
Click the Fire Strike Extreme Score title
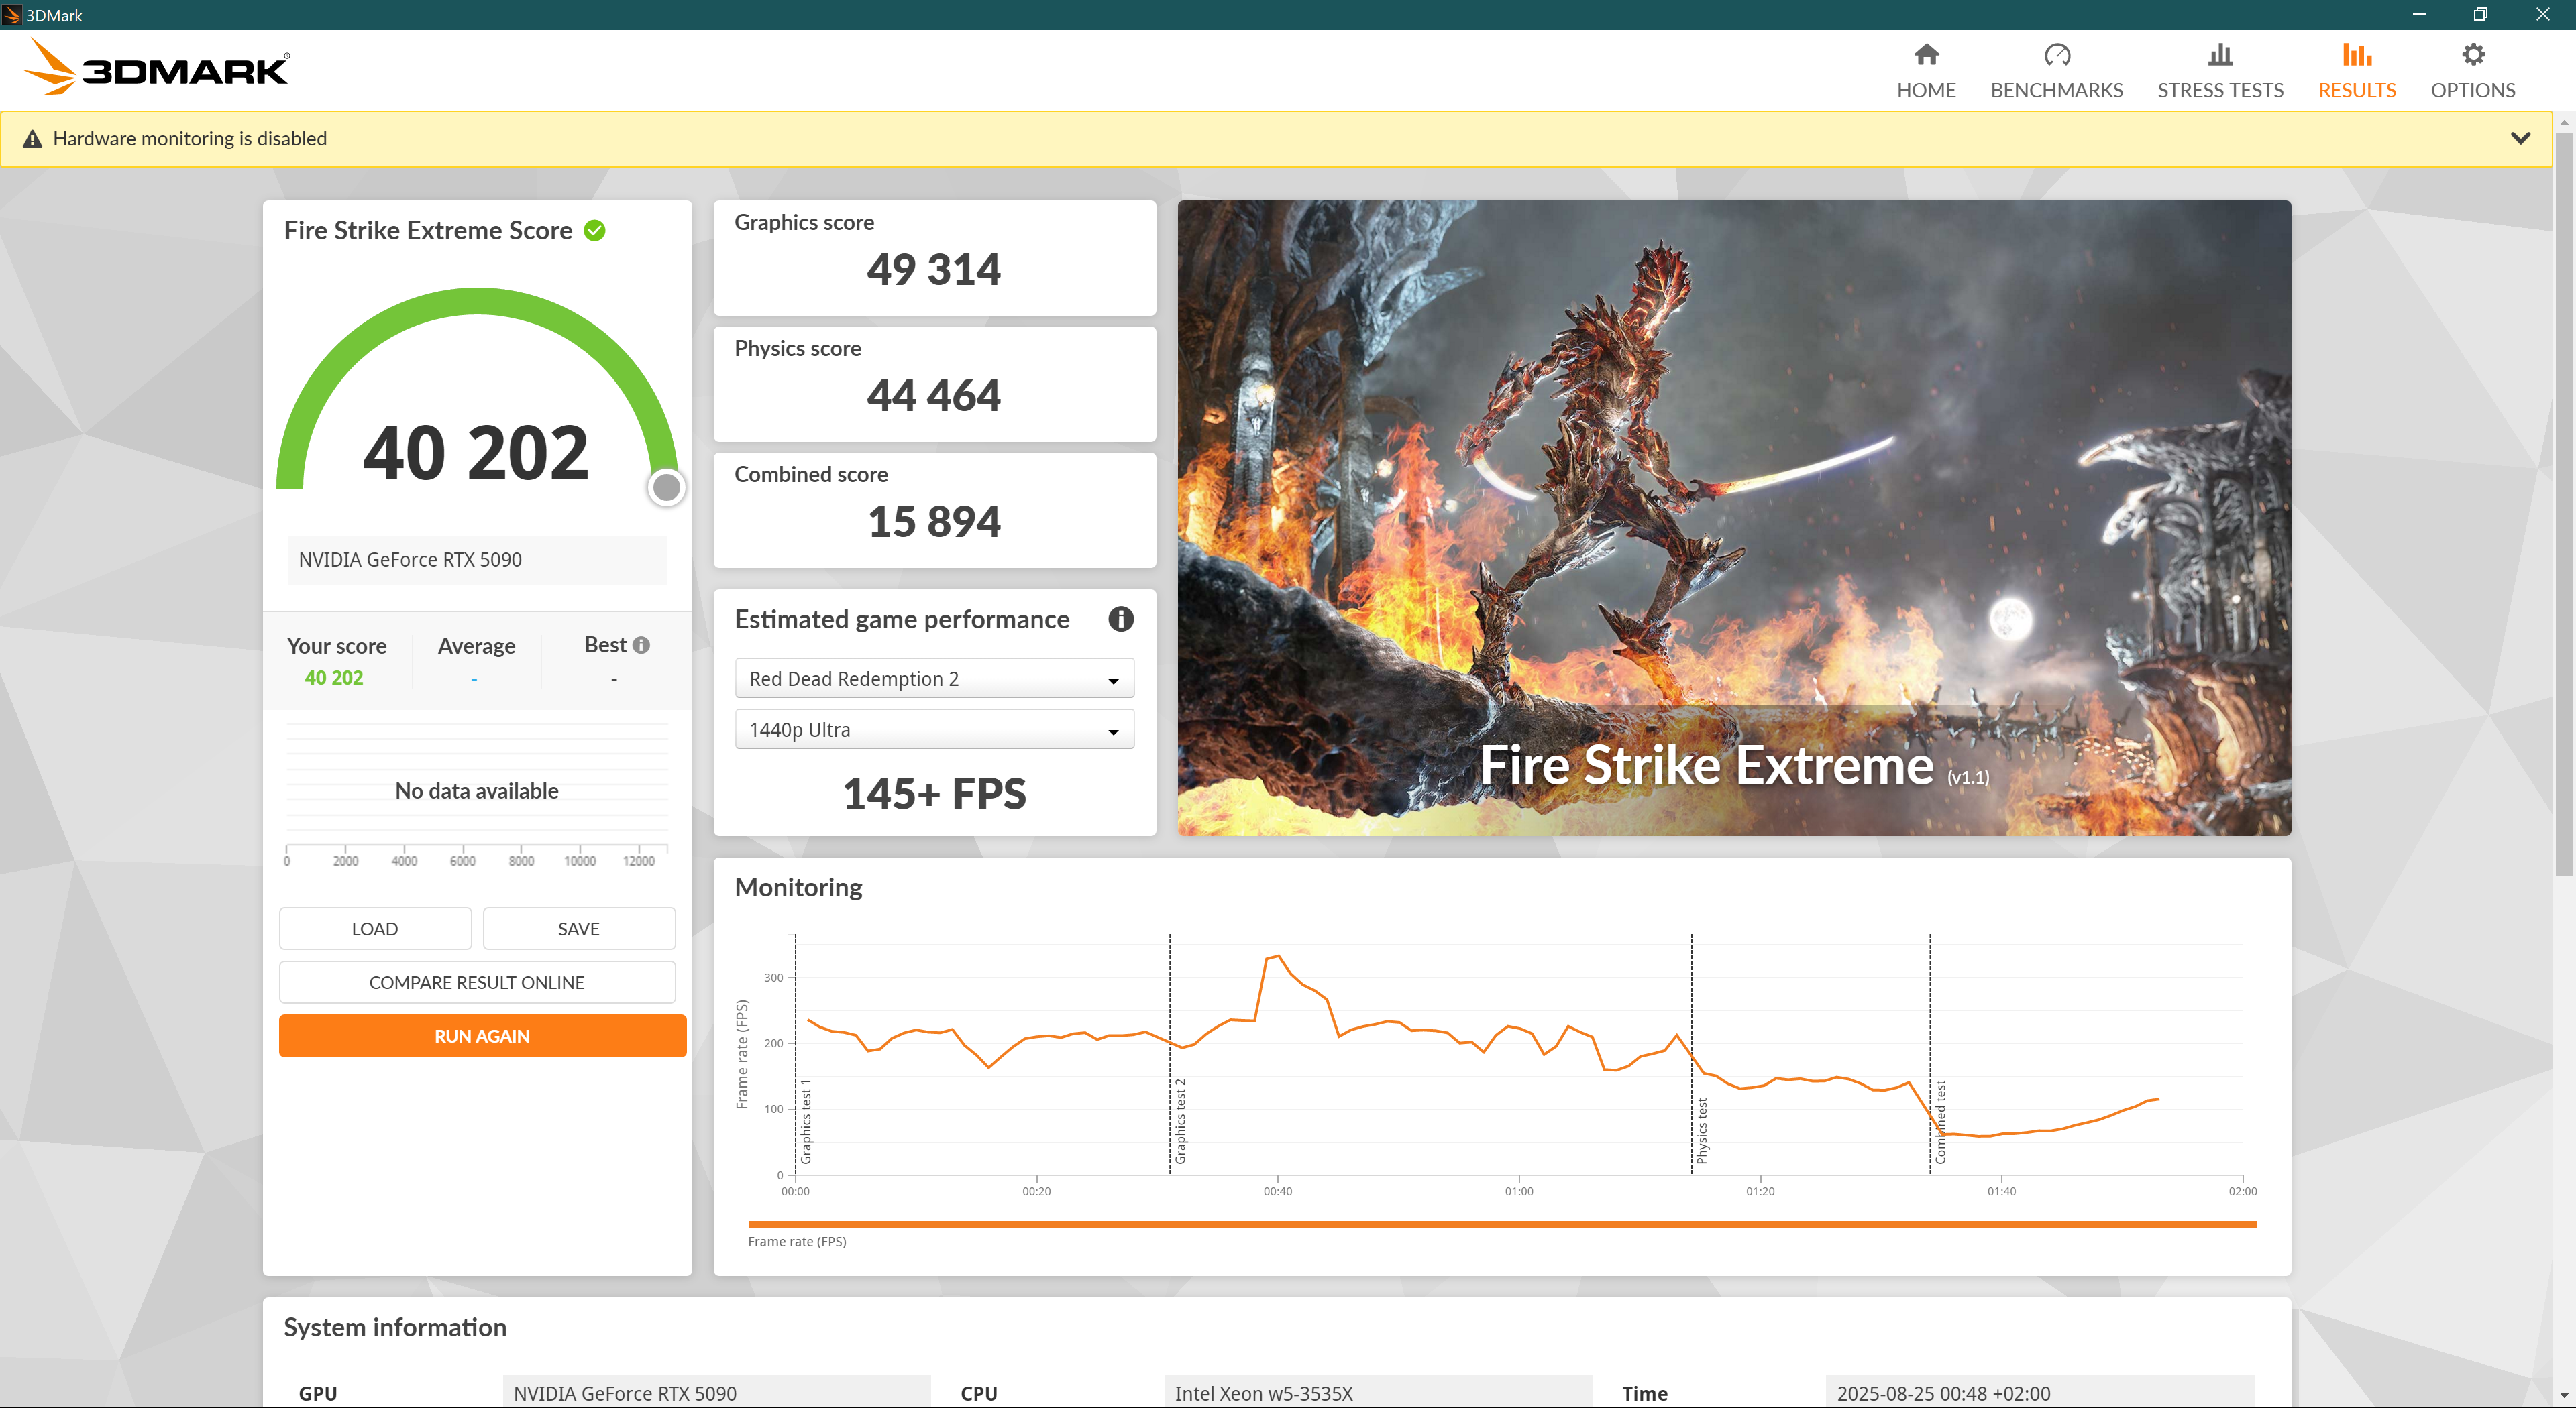pyautogui.click(x=428, y=231)
